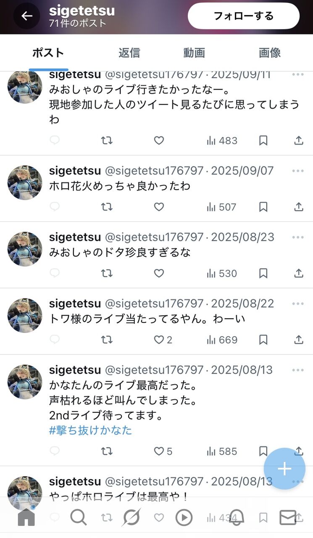Image resolution: width=313 pixels, height=538 pixels.
Task: Open messages envelope in the bottom bar
Action: coord(288,518)
